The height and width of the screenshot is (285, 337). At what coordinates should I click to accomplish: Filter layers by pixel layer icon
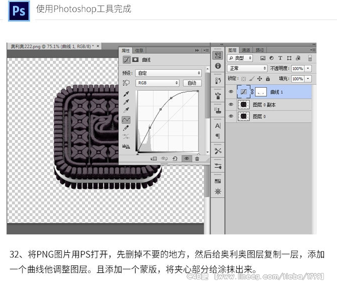(x=263, y=58)
